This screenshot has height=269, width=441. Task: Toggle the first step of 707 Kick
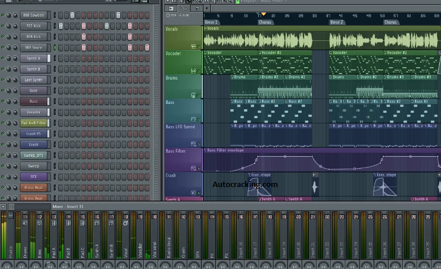tap(61, 26)
